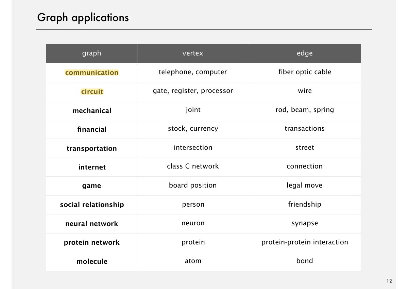Click 'rod, beam, spring' edge cell
408x289 pixels.
[x=305, y=110]
